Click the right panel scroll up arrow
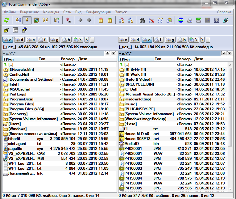Image resolution: width=236 pixels, height=199 pixels. point(230,65)
